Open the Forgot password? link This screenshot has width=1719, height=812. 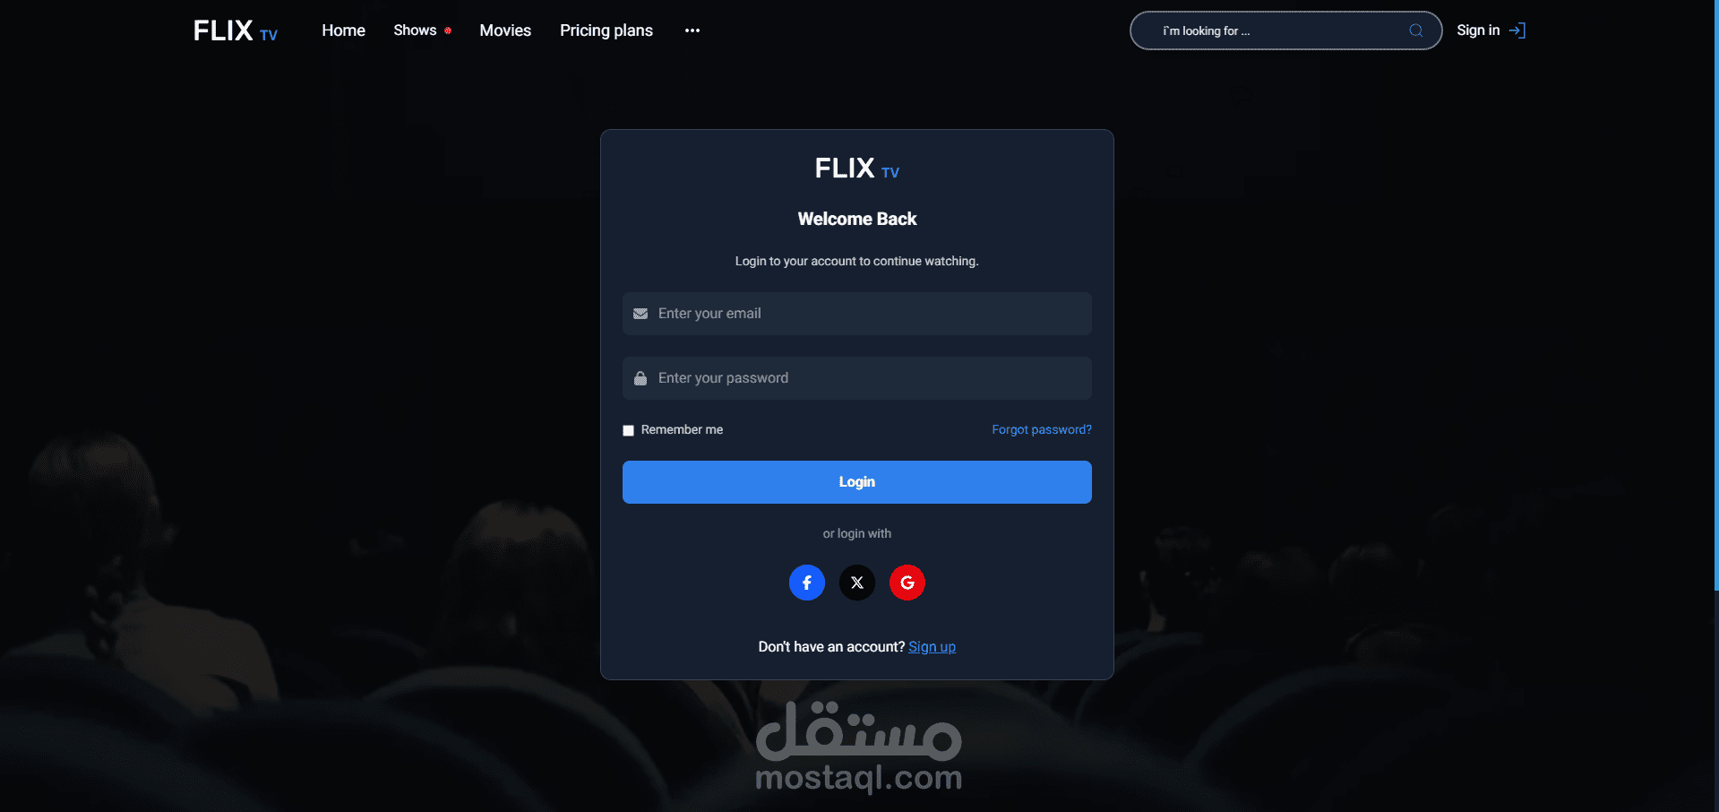pos(1042,430)
